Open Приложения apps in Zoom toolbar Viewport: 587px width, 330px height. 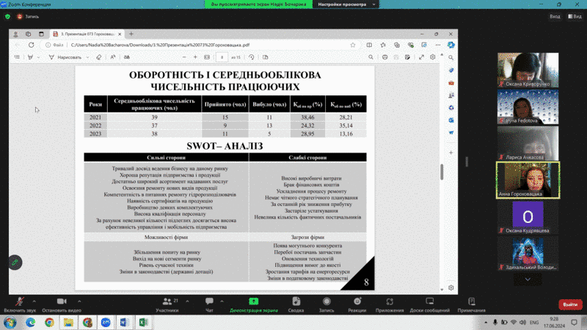(x=390, y=303)
